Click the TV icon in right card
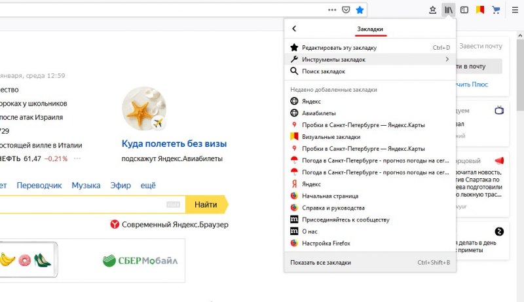Screen dimensions: 524x302 [x=499, y=110]
